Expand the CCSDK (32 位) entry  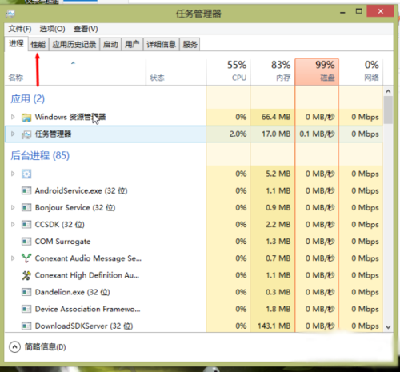point(13,225)
